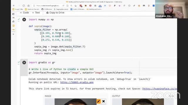Click Abubakar's Zoom video thumbnail
The width and height of the screenshot is (188, 105).
[172, 9]
